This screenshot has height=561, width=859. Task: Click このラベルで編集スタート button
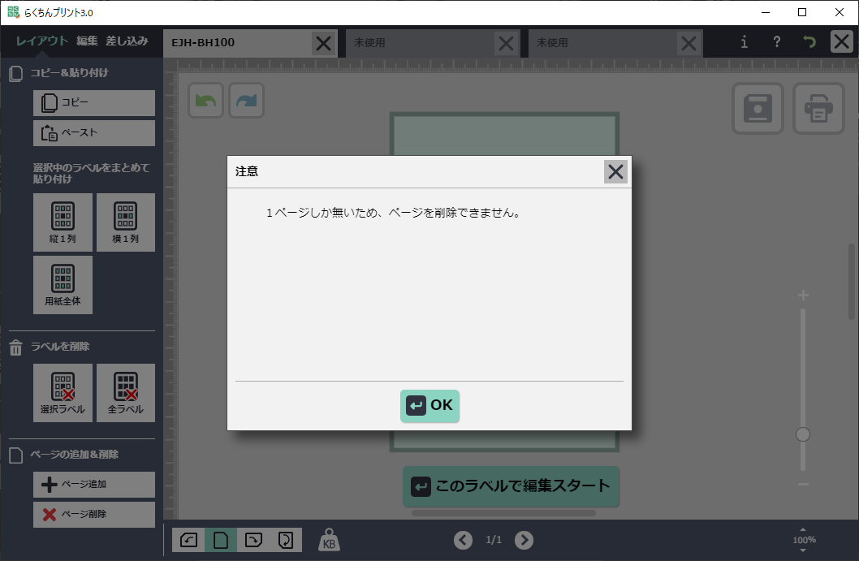[x=511, y=486]
